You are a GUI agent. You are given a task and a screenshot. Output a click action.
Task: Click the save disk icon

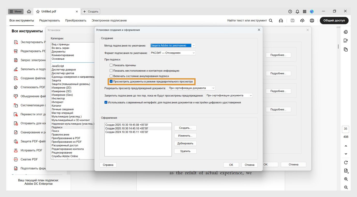[293, 21]
